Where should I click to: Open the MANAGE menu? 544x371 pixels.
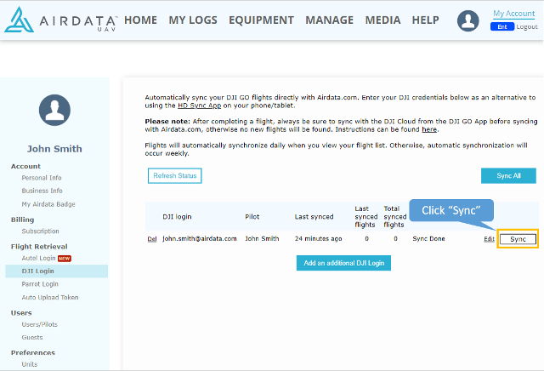[329, 20]
